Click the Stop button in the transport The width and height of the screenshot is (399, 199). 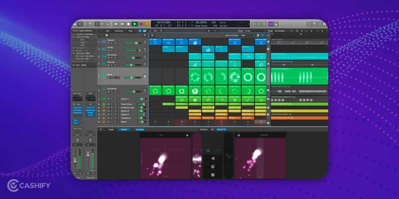[128, 24]
